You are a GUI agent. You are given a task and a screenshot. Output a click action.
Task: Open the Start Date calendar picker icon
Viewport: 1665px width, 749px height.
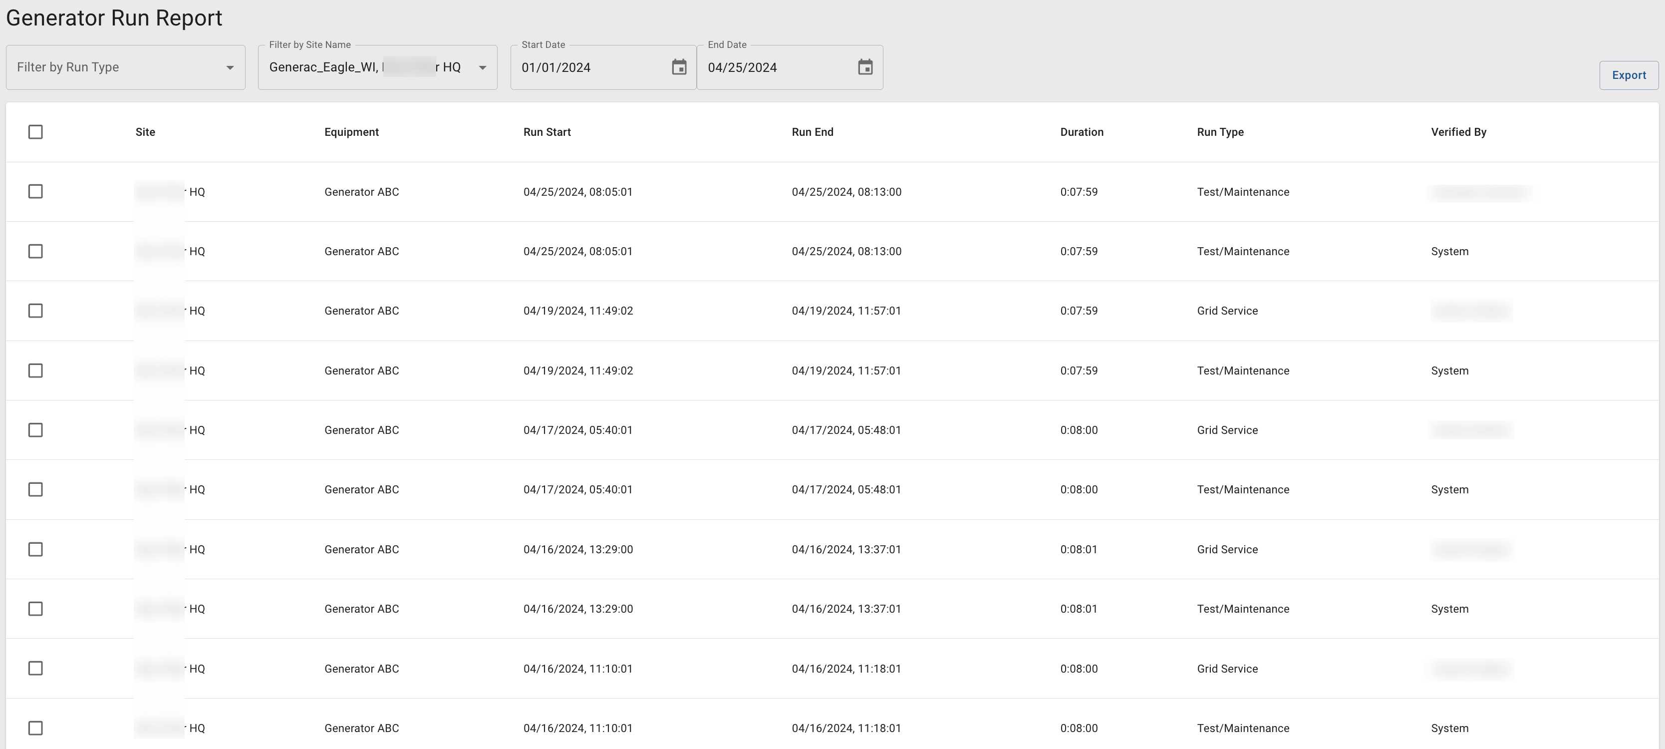tap(679, 67)
